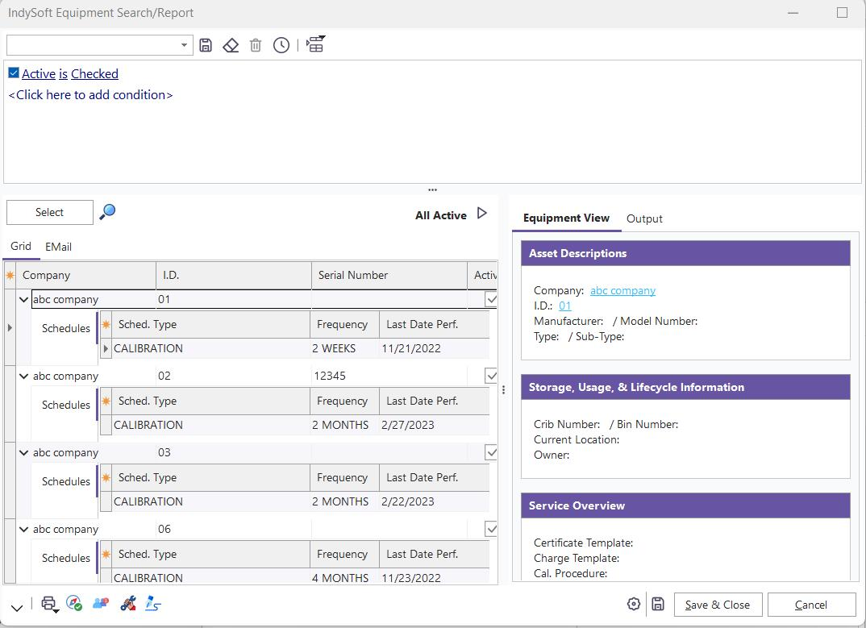Click the grid layout icon in top toolbar

(x=314, y=45)
